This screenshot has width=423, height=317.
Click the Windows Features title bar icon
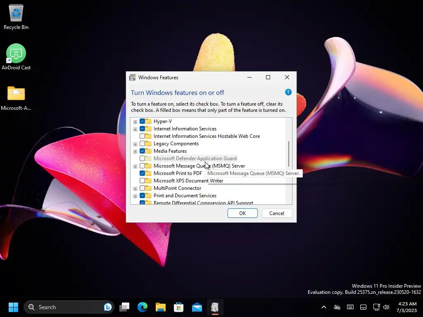point(133,78)
